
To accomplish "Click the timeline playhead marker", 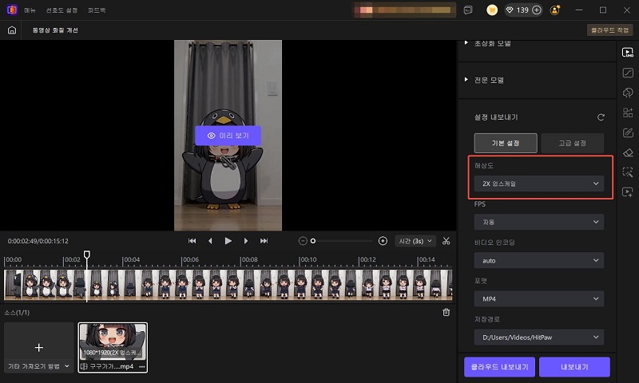I will pos(87,255).
